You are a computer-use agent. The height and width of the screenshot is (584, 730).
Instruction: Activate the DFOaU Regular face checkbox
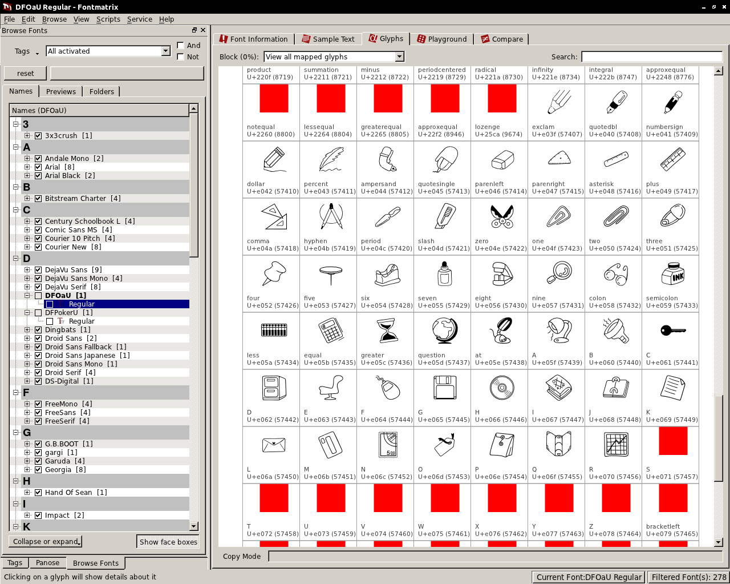tap(50, 304)
